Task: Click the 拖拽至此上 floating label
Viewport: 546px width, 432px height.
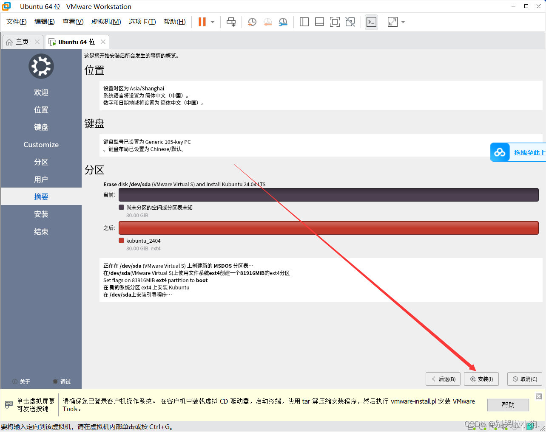Action: [529, 153]
